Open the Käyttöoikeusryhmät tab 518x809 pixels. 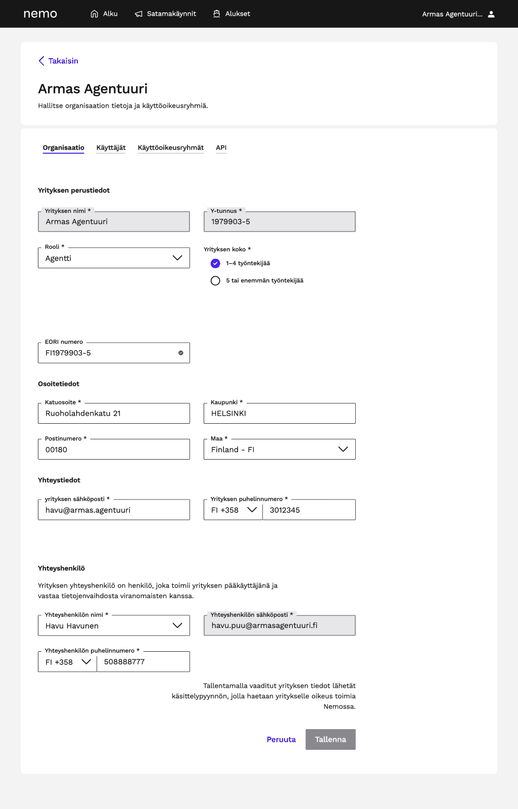(x=171, y=148)
